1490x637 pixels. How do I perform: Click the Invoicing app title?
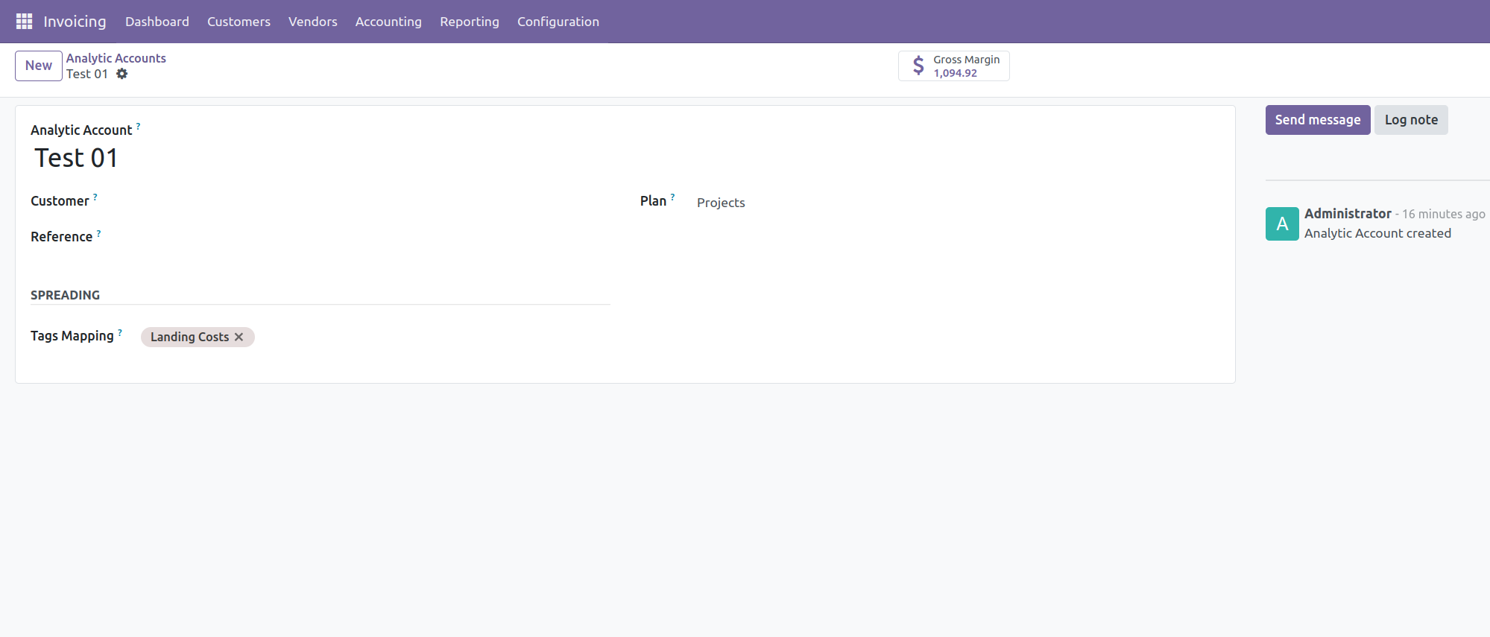(x=75, y=22)
